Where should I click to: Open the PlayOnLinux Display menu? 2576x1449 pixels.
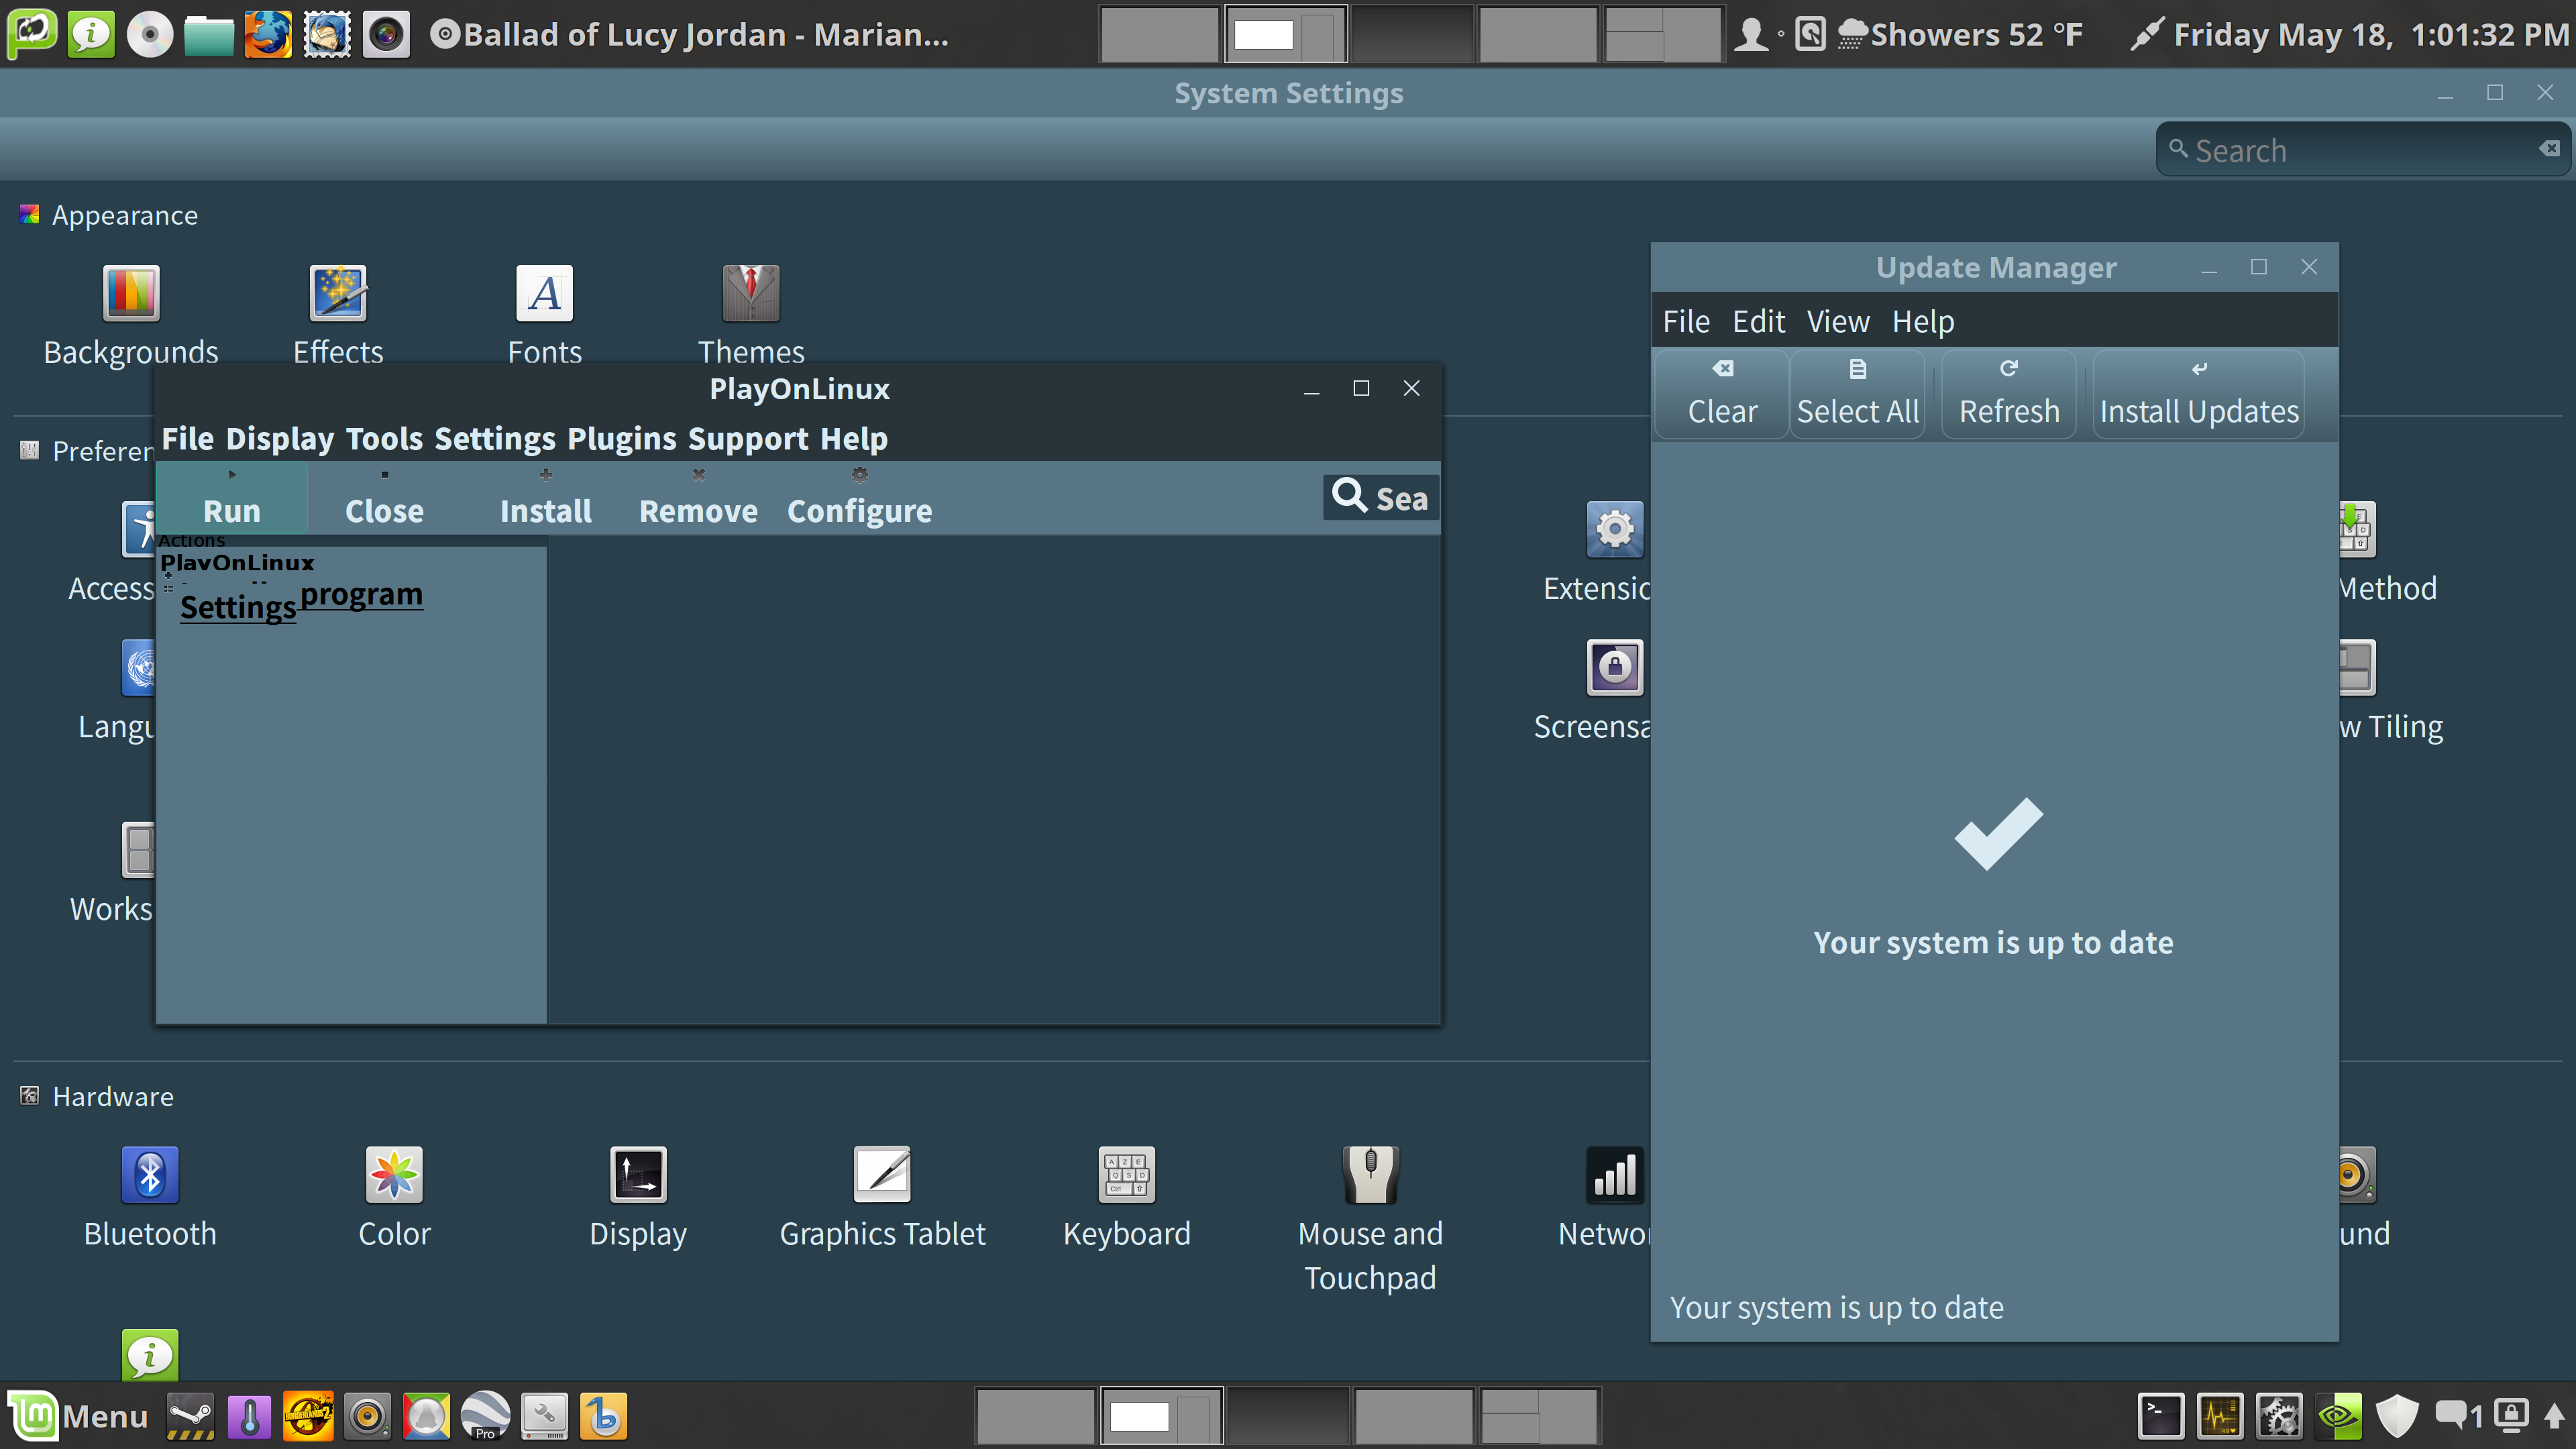pyautogui.click(x=280, y=438)
